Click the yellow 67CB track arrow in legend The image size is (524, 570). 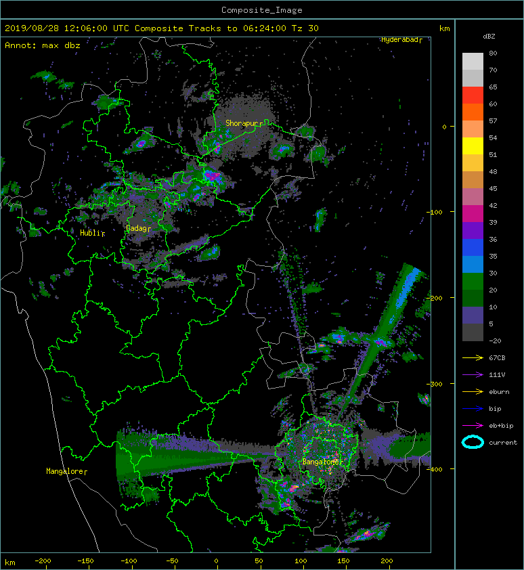(473, 357)
